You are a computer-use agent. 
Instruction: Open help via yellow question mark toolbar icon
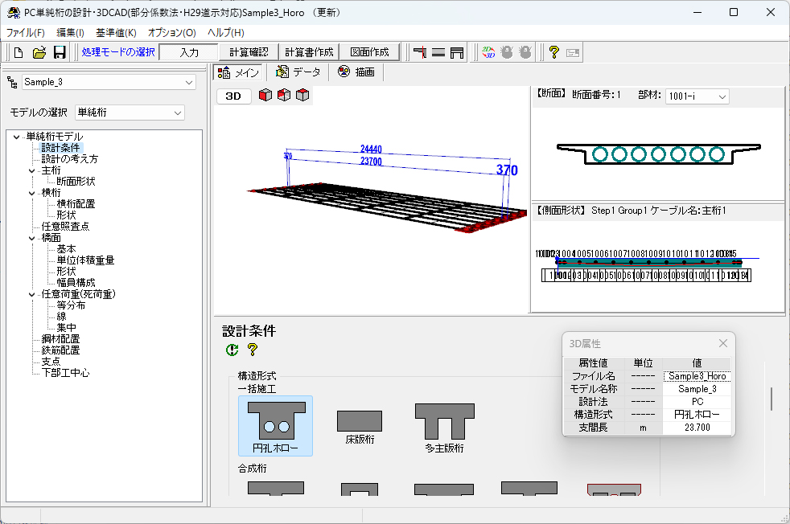[x=554, y=52]
